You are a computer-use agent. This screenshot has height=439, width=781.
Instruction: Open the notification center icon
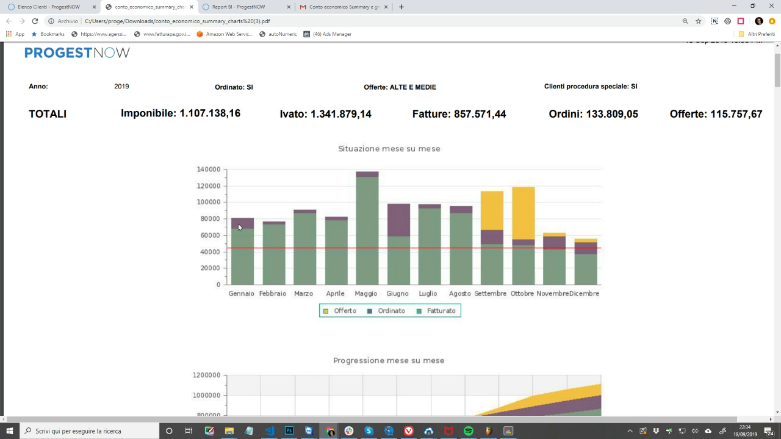point(769,431)
